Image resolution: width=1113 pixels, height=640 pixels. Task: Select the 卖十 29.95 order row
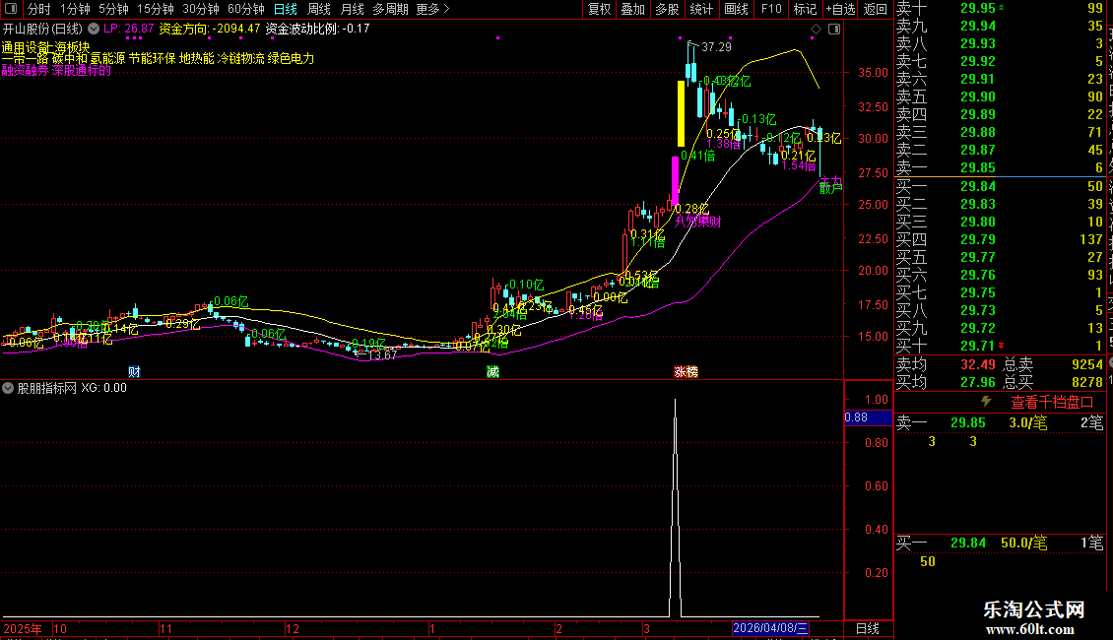(1000, 9)
